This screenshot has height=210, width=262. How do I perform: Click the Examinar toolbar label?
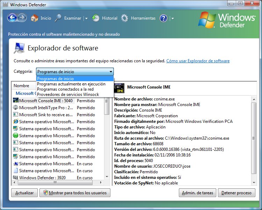pos(73,18)
